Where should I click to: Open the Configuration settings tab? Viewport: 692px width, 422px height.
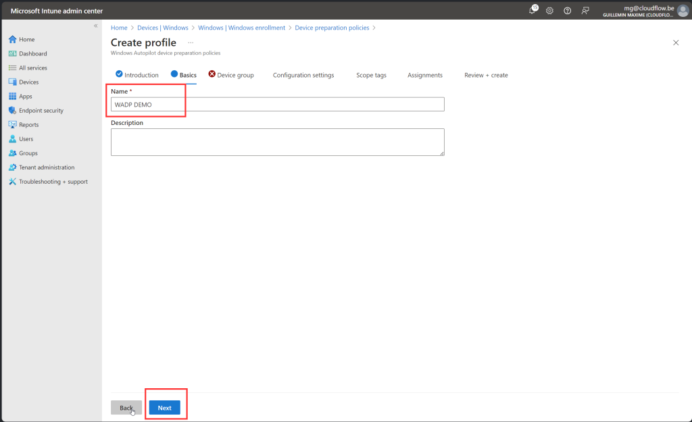[303, 75]
